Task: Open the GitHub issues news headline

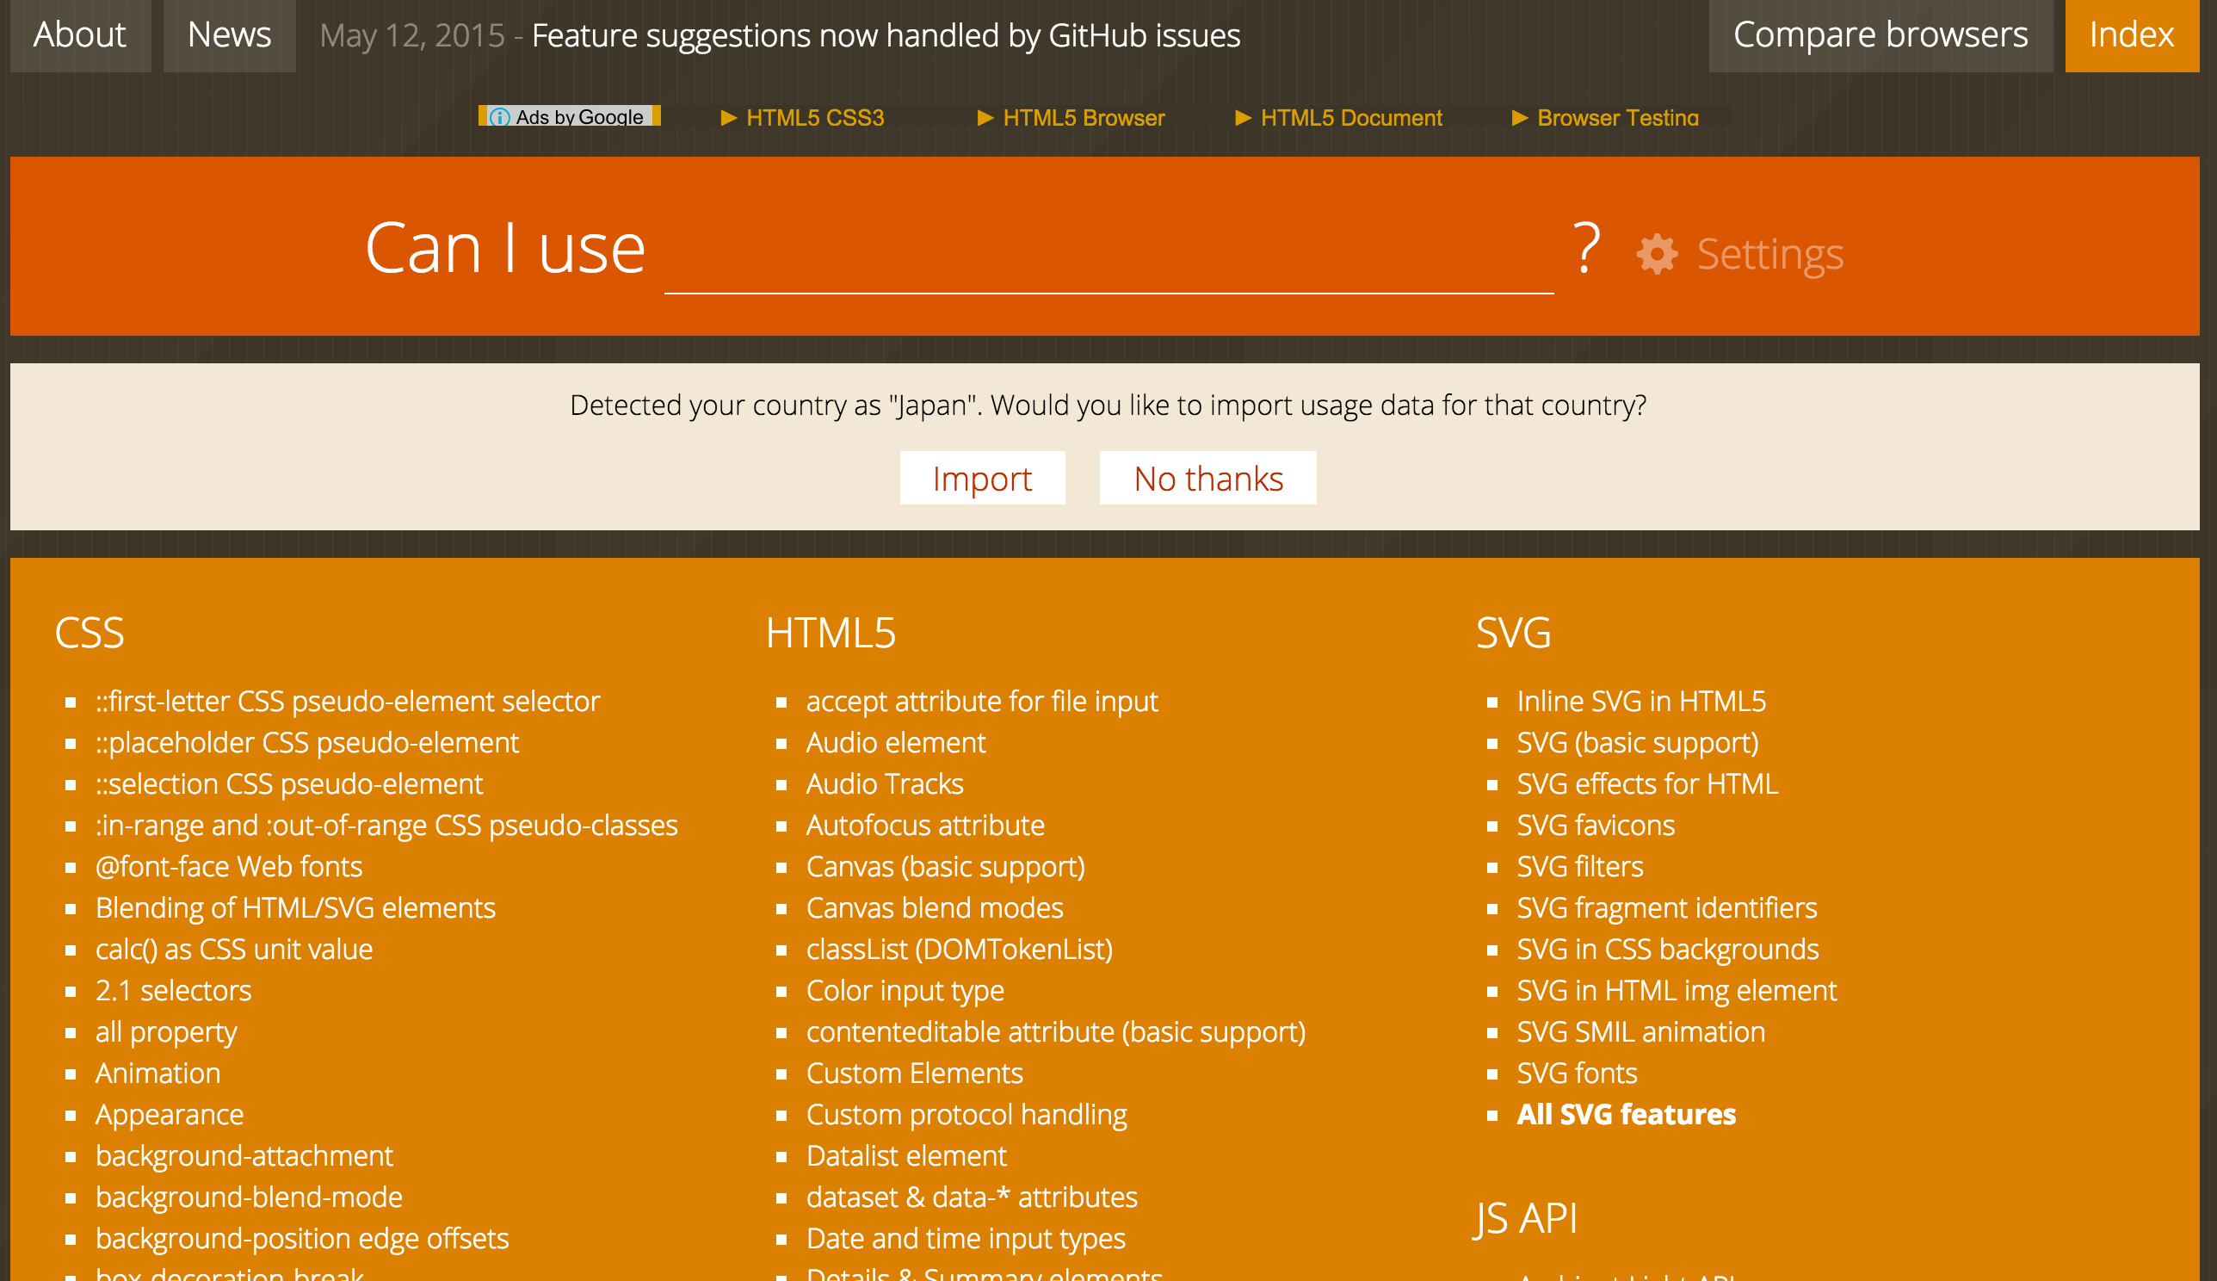Action: click(x=886, y=36)
